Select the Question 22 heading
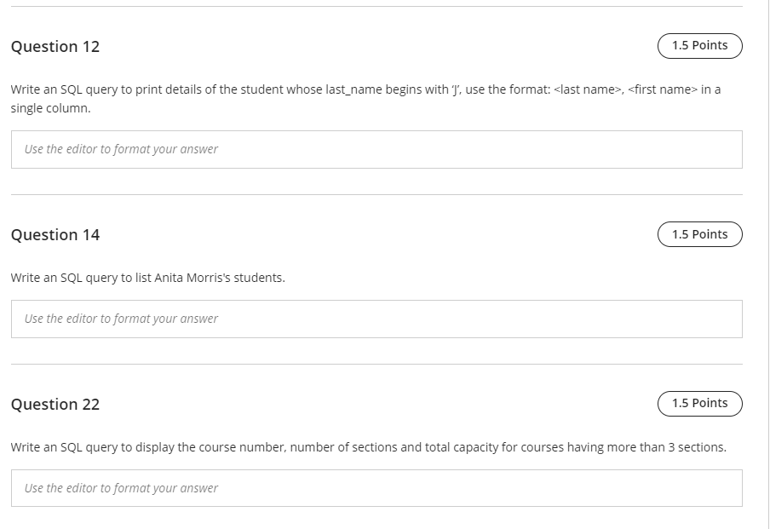Viewport: 770px width, 529px height. 55,405
